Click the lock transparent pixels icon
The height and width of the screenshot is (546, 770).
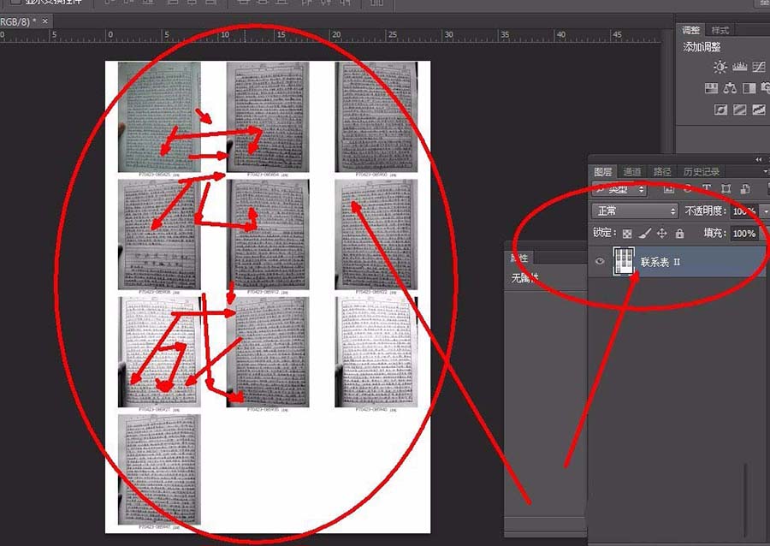(625, 233)
